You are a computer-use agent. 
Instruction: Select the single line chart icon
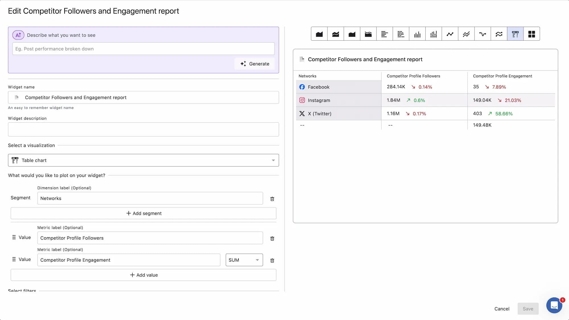pos(450,34)
